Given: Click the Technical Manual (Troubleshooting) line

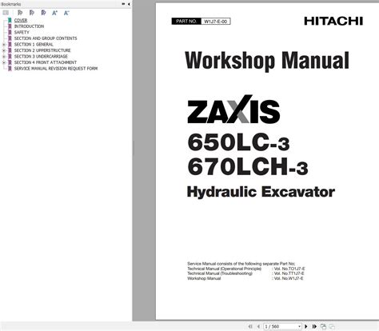Looking at the screenshot, I should click(x=220, y=273).
